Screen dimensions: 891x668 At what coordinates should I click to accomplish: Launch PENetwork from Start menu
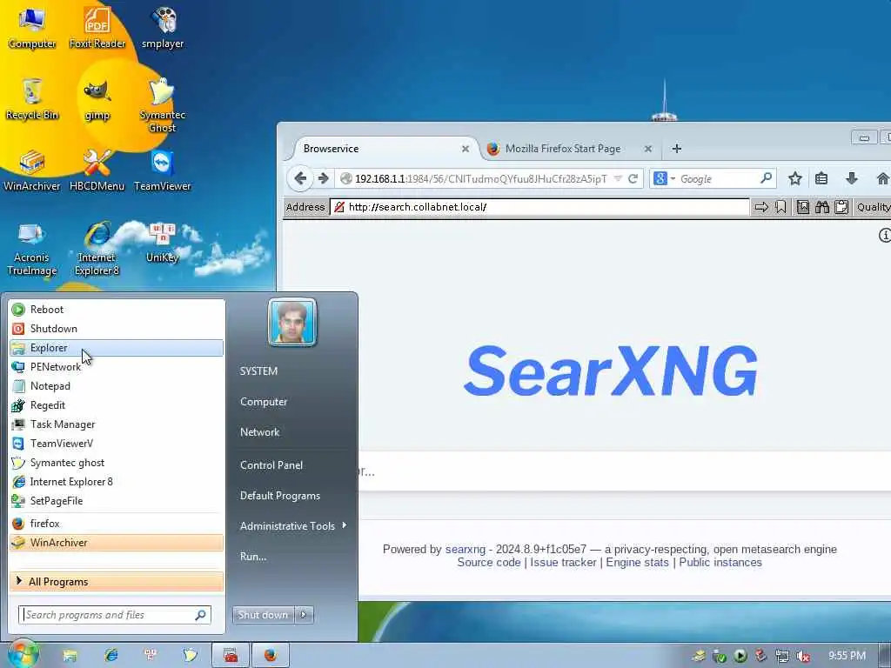pyautogui.click(x=117, y=367)
